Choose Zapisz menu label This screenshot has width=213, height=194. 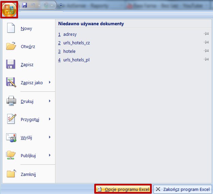pyautogui.click(x=27, y=64)
